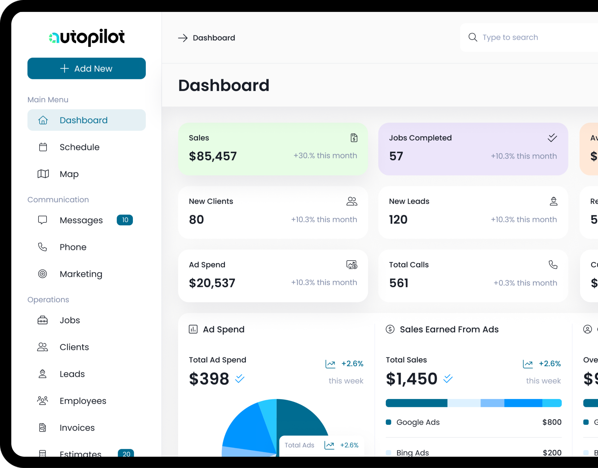Click the people icon beside Clients

(43, 347)
